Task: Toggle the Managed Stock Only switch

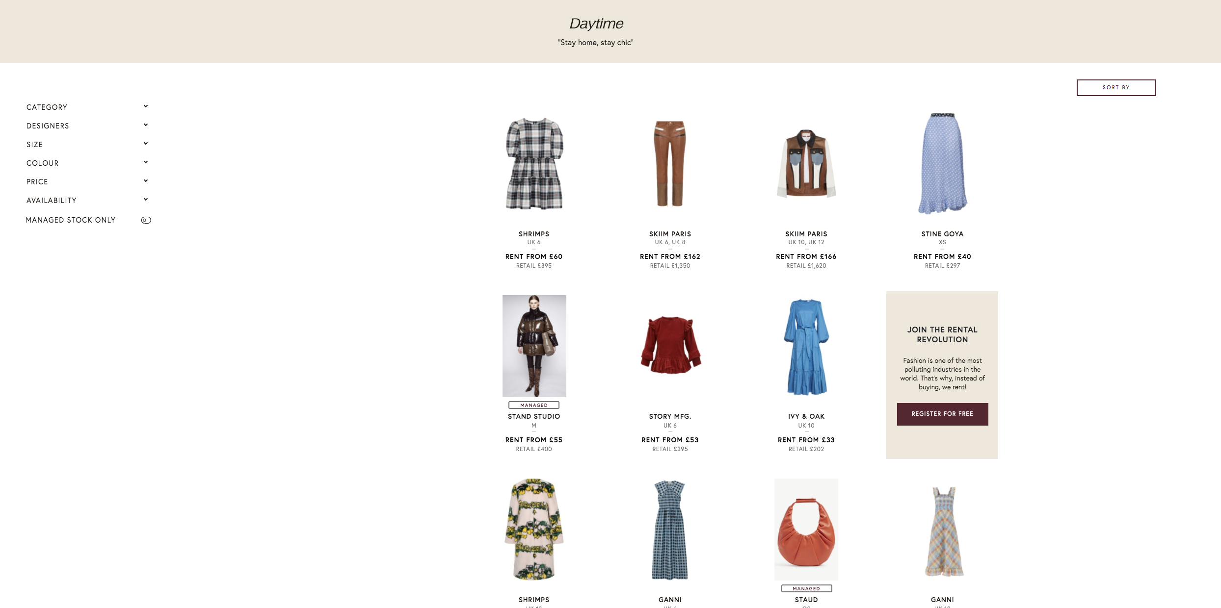Action: coord(146,220)
